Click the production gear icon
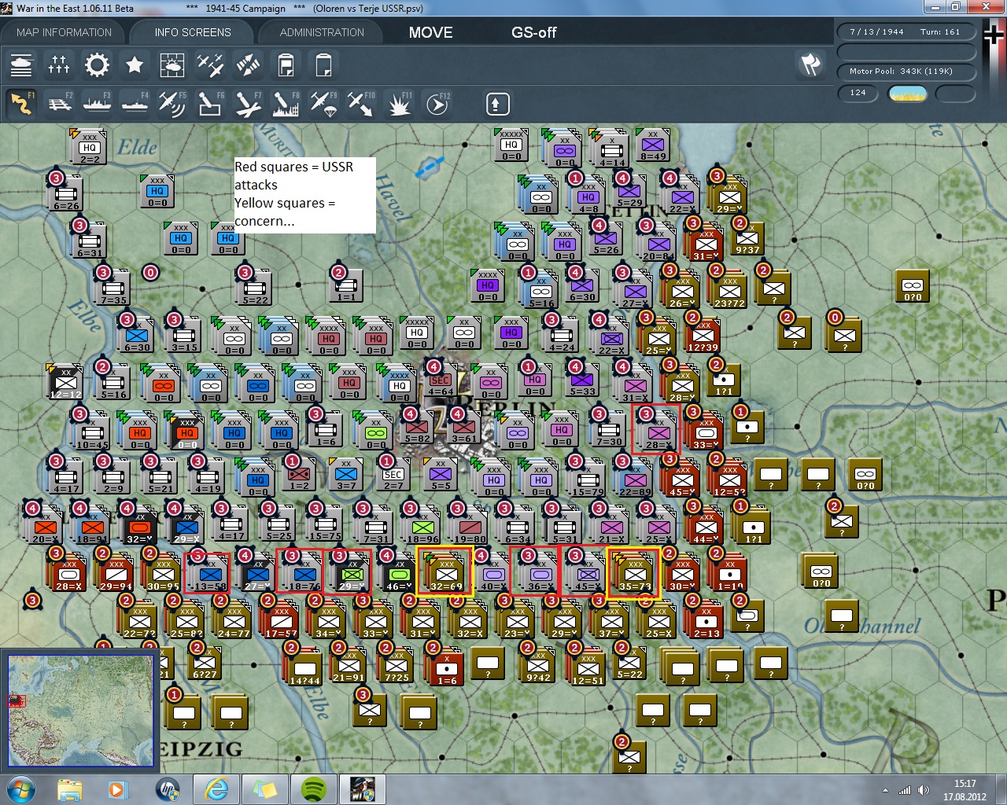1007x805 pixels. point(97,65)
